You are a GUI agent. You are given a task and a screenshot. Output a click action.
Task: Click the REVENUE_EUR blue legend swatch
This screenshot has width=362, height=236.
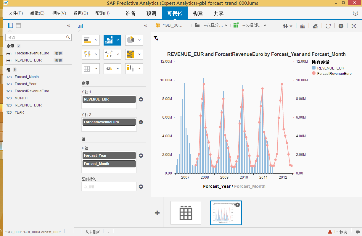(314, 68)
